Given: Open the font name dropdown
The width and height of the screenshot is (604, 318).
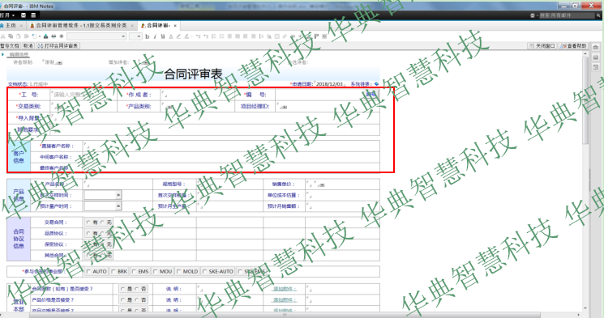Looking at the screenshot, I should pyautogui.click(x=96, y=36).
